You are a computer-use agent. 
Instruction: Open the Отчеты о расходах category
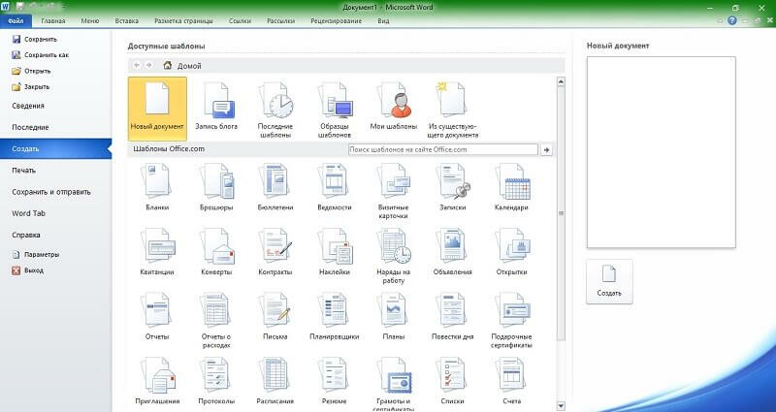click(216, 320)
